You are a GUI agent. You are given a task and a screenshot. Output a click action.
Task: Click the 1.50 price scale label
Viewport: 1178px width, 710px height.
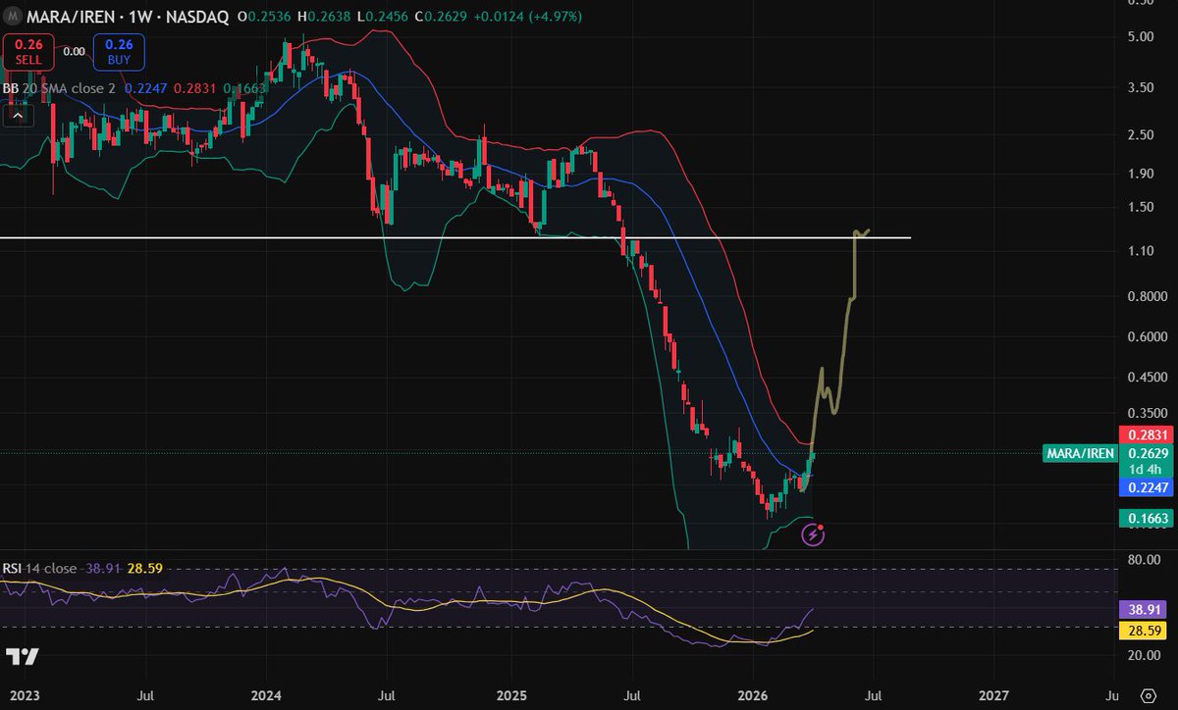coord(1141,207)
